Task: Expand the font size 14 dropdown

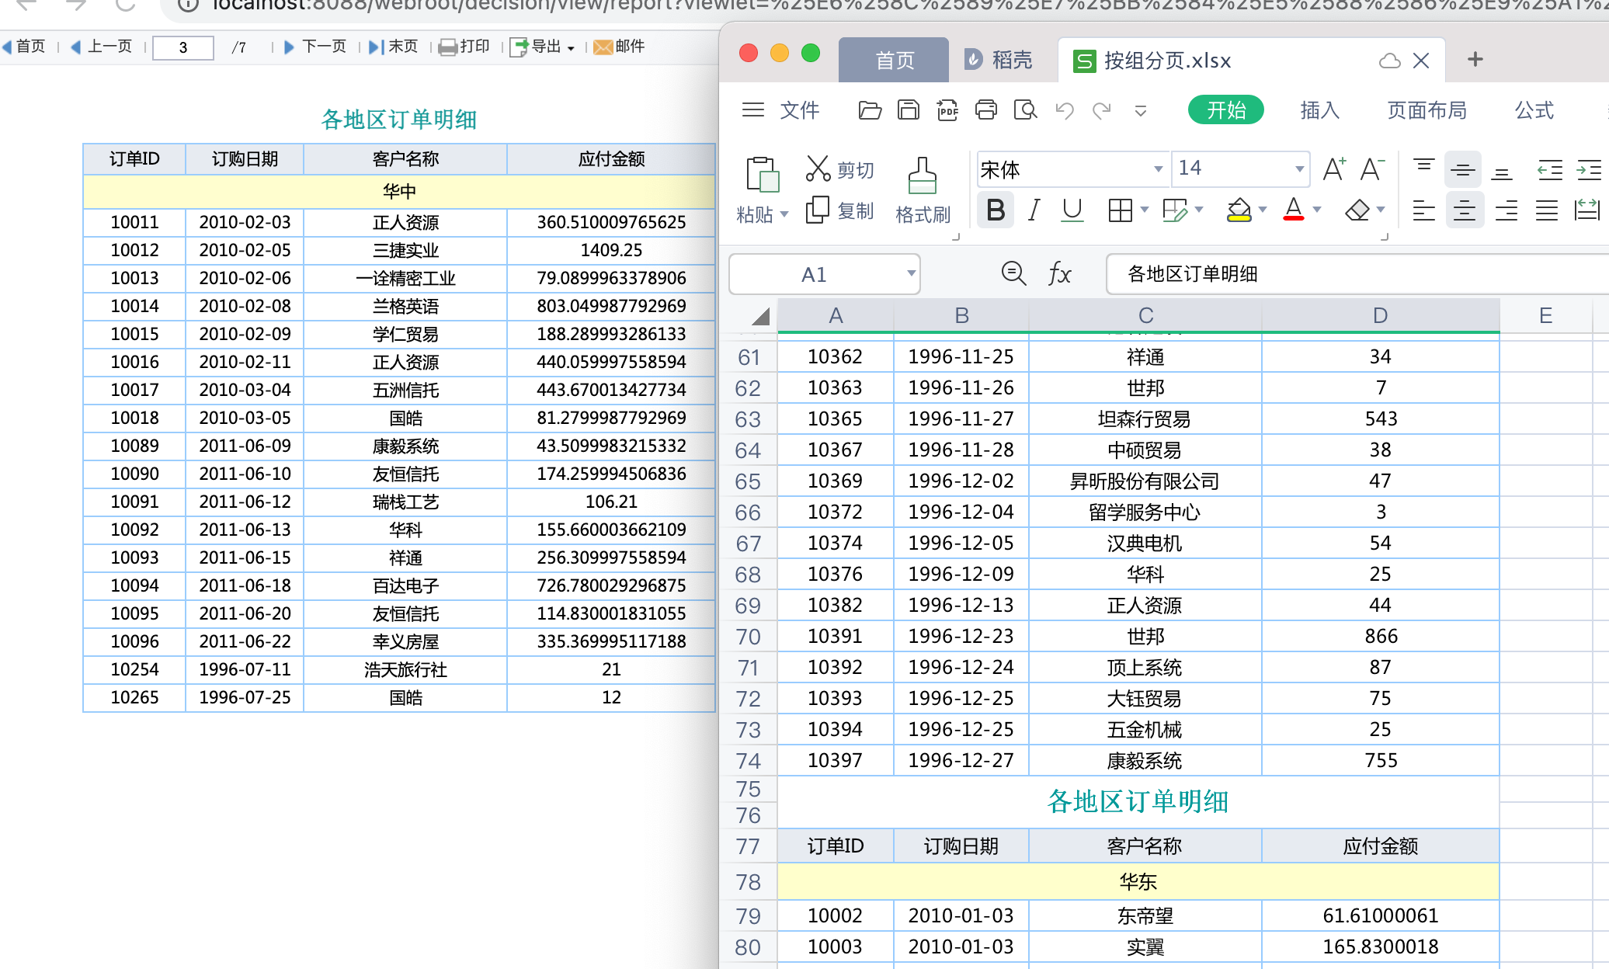Action: [x=1299, y=168]
